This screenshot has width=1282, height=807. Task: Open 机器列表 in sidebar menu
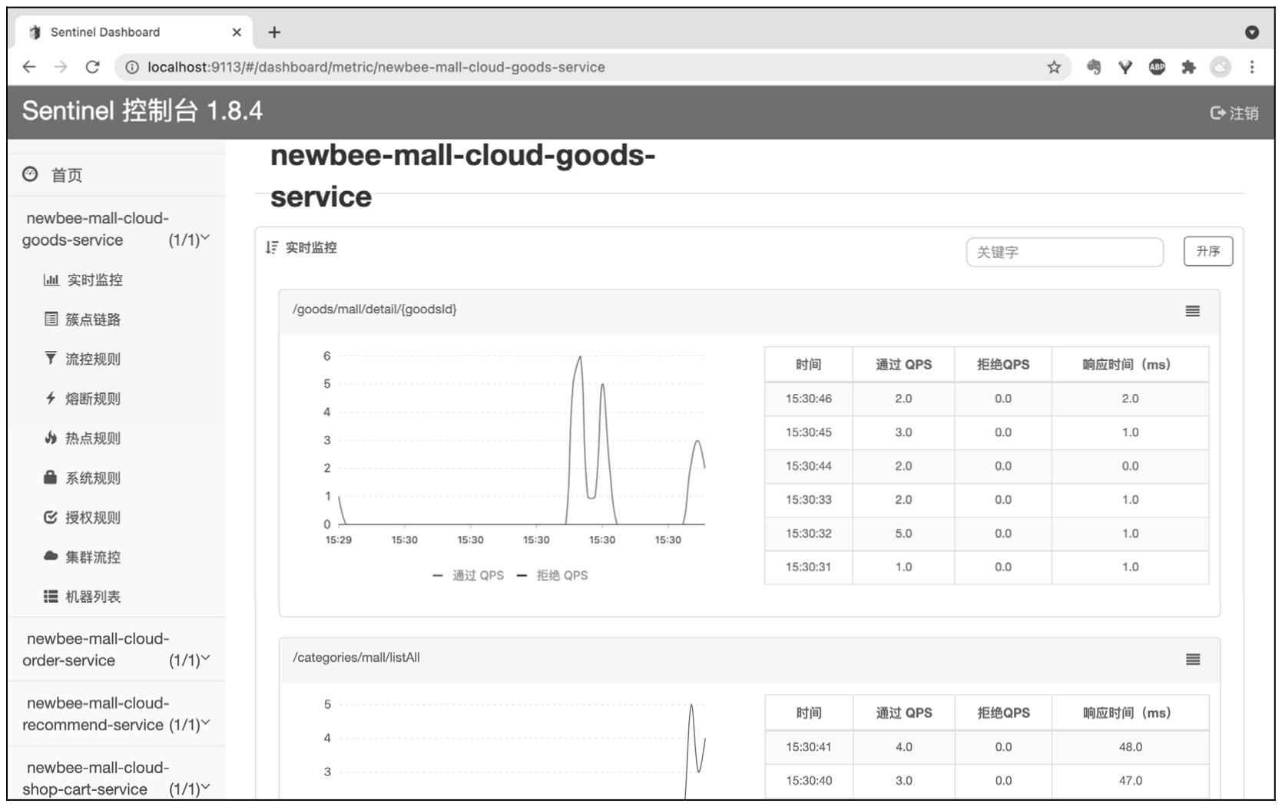coord(83,597)
